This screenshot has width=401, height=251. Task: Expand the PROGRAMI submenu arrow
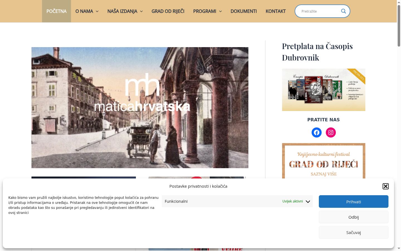tap(221, 11)
